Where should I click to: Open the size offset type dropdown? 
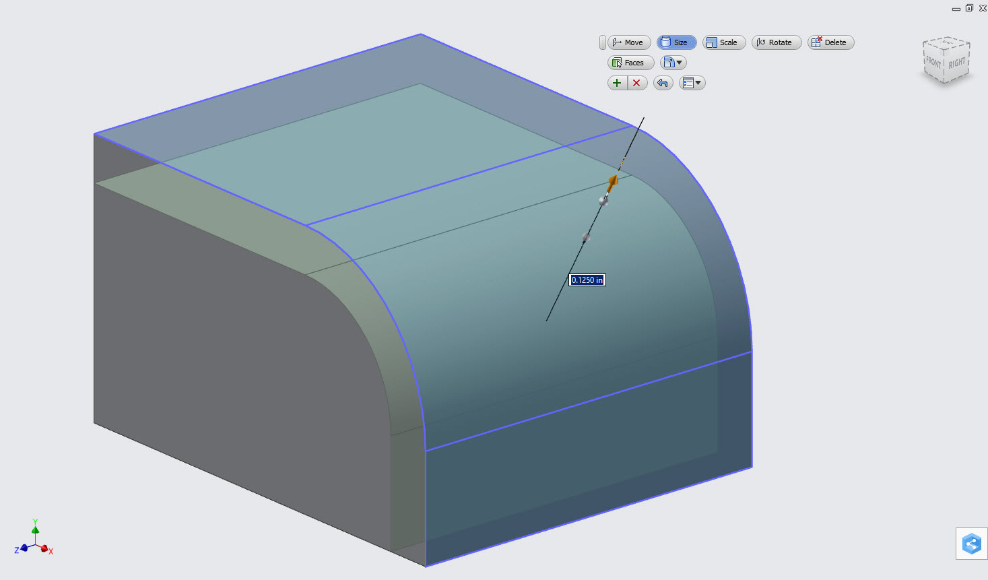(x=673, y=63)
